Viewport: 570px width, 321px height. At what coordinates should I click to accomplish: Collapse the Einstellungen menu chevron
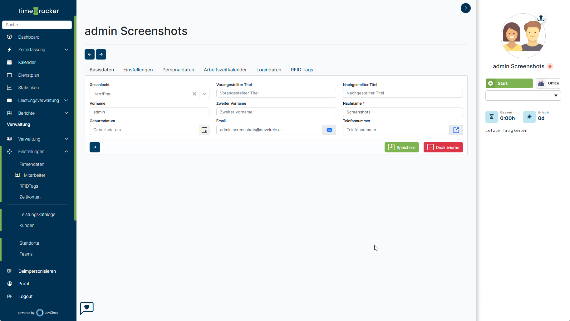pos(66,151)
